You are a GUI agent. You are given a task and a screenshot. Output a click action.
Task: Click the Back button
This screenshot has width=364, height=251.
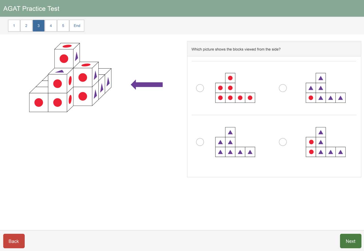click(x=14, y=241)
